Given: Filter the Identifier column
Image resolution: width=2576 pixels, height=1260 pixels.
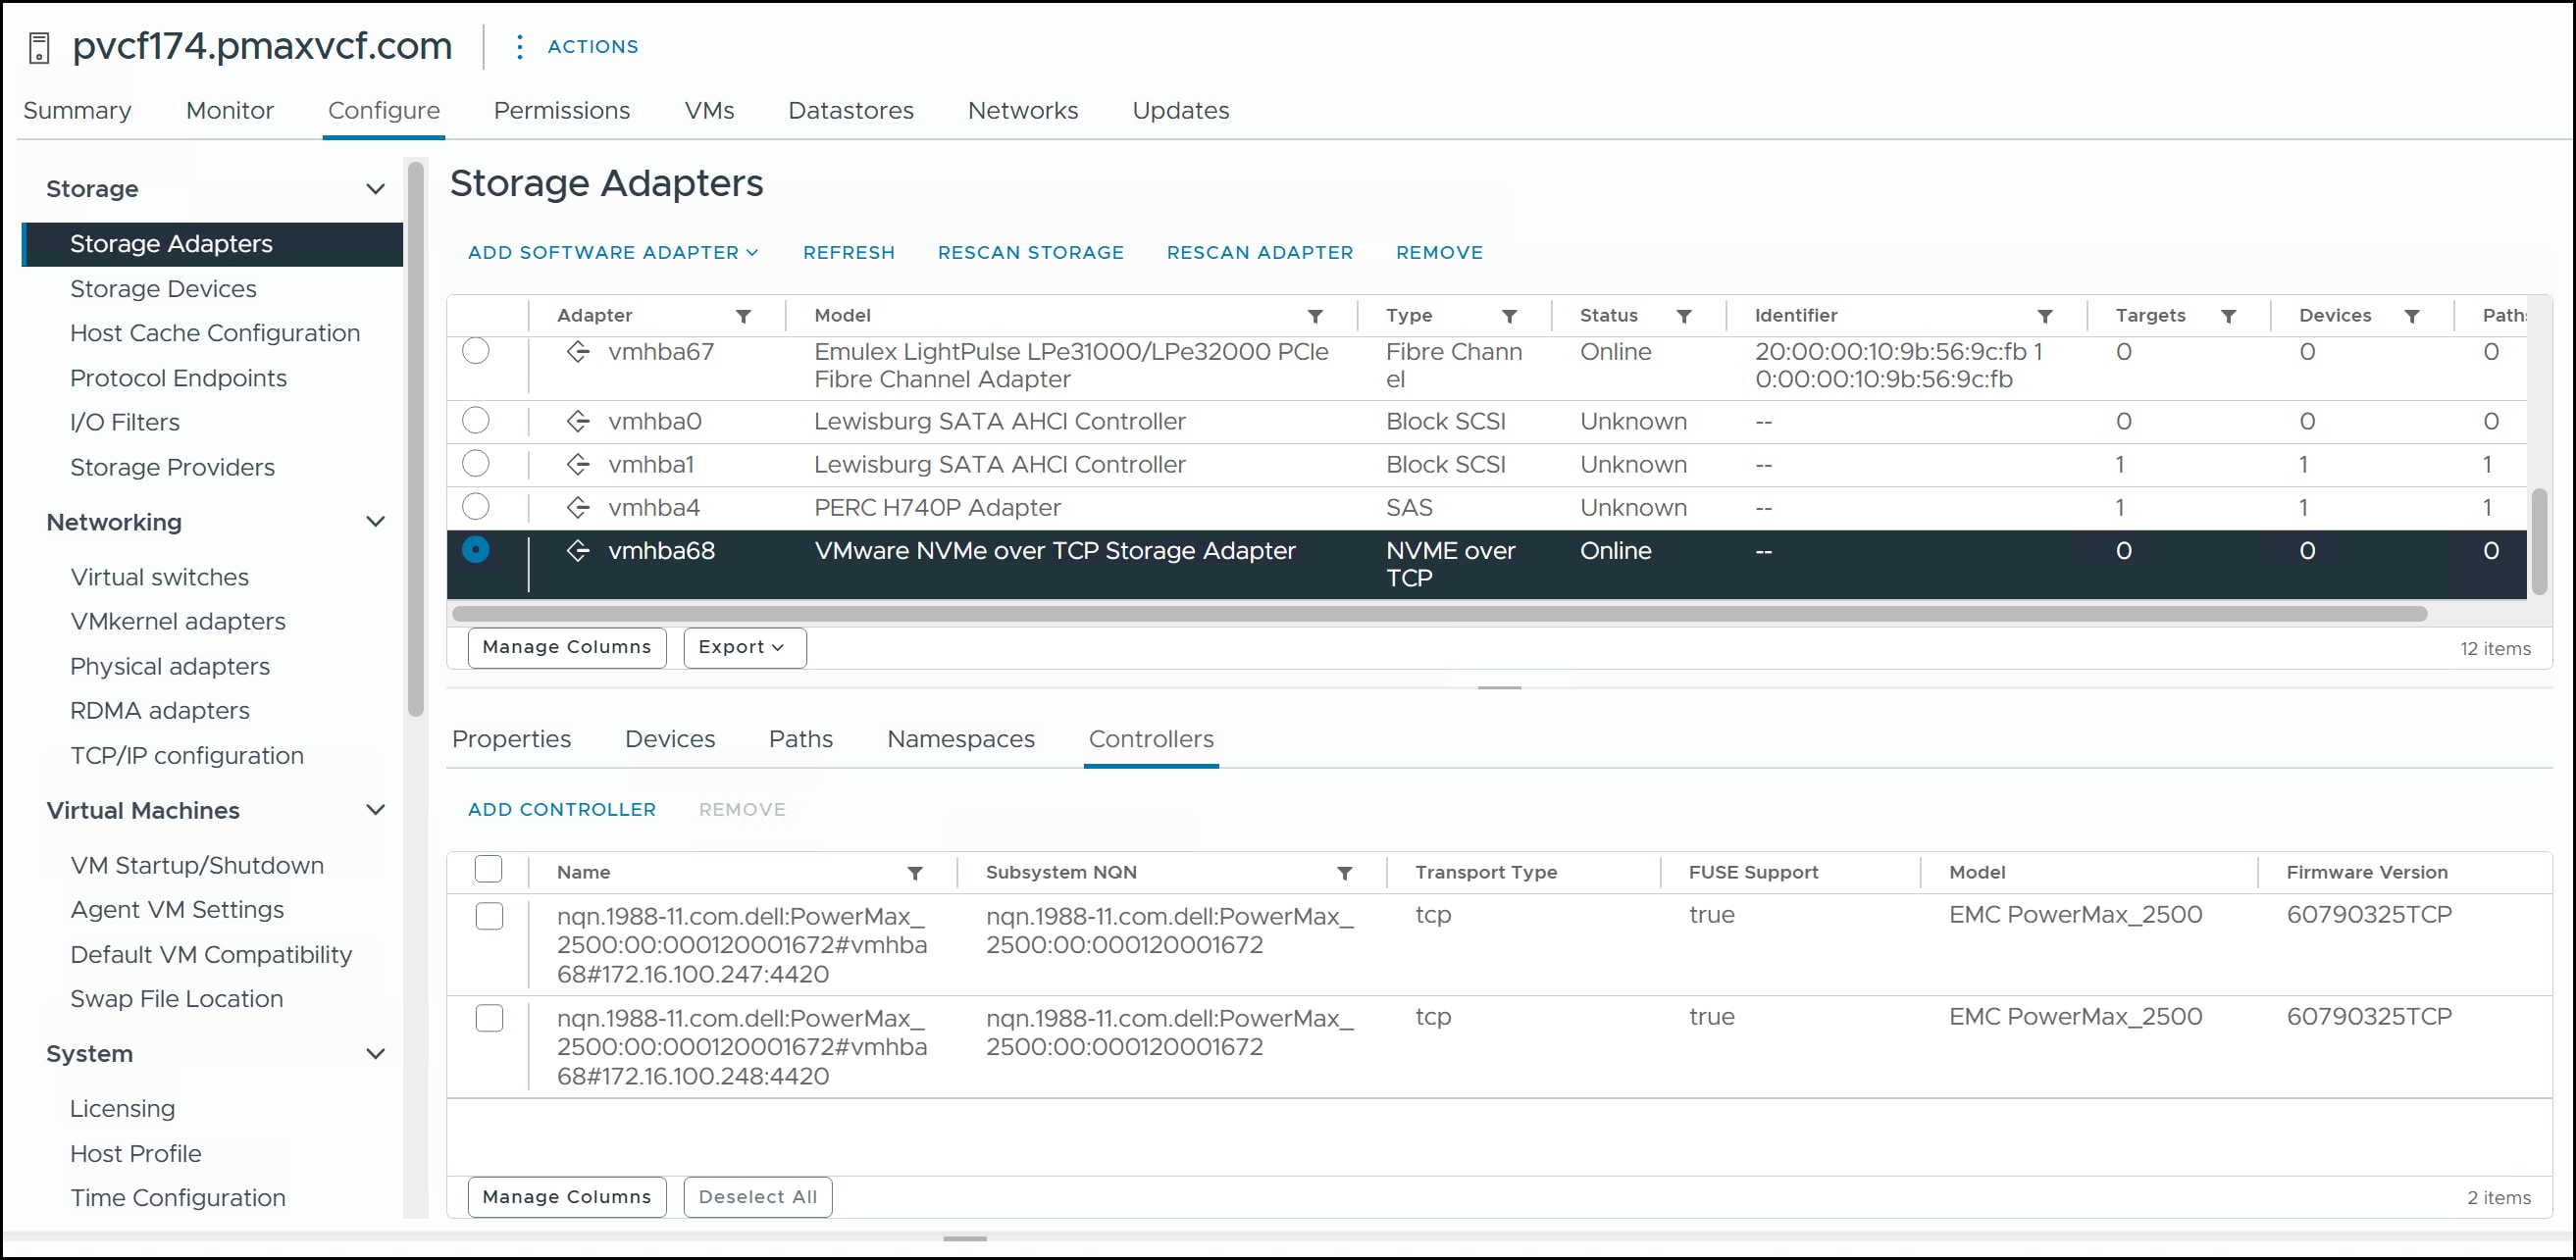Looking at the screenshot, I should (x=2045, y=316).
